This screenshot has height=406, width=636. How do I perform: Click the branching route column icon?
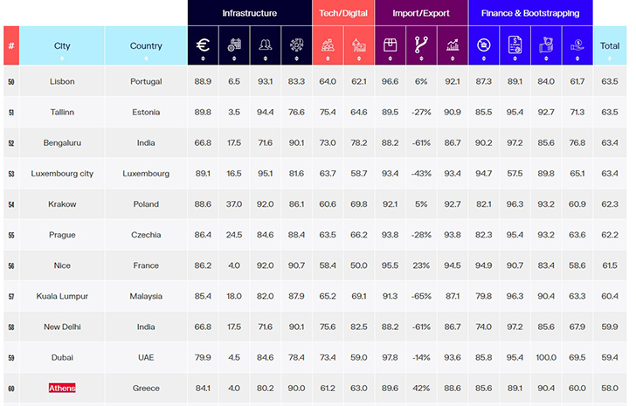(x=421, y=45)
